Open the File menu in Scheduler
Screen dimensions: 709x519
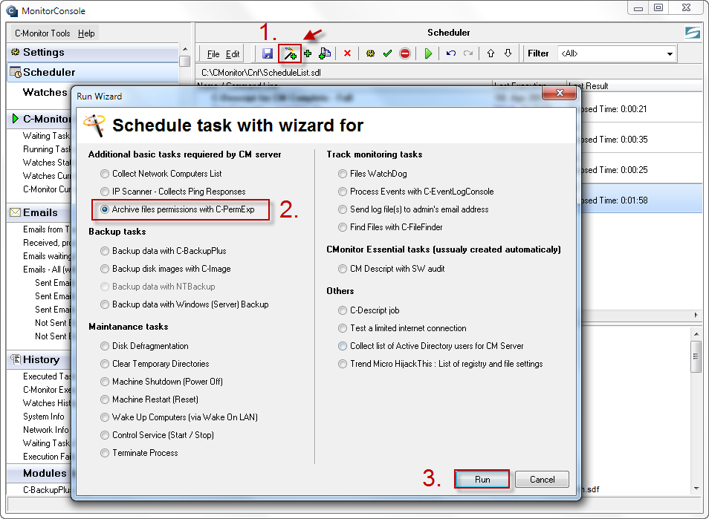click(x=213, y=54)
